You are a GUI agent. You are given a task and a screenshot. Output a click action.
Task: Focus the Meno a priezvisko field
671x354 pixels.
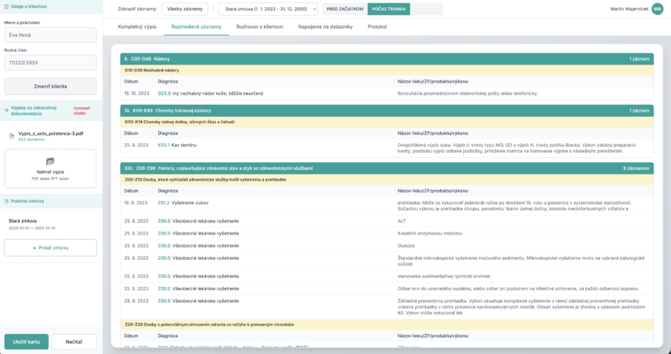51,35
